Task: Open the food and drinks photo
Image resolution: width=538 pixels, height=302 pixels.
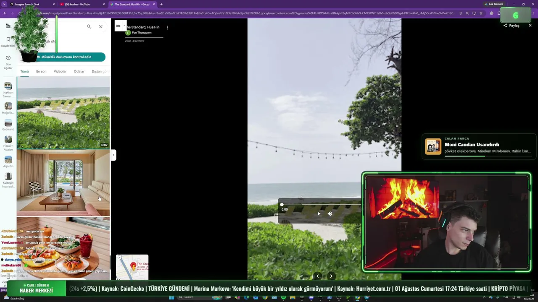Action: click(63, 248)
